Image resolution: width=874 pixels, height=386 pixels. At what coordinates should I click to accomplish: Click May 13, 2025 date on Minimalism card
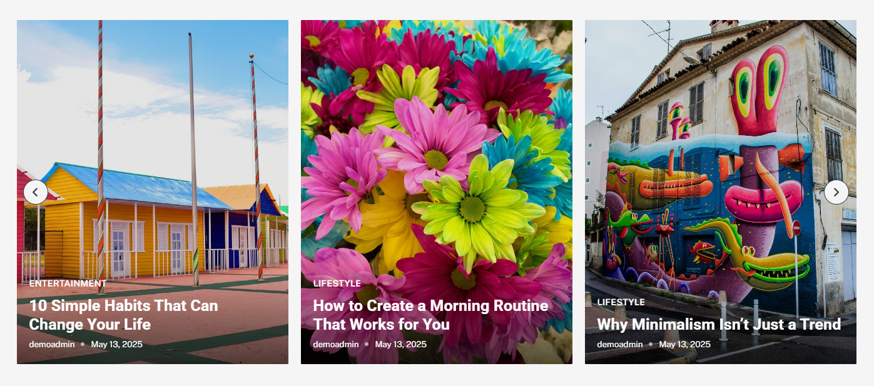click(x=685, y=344)
